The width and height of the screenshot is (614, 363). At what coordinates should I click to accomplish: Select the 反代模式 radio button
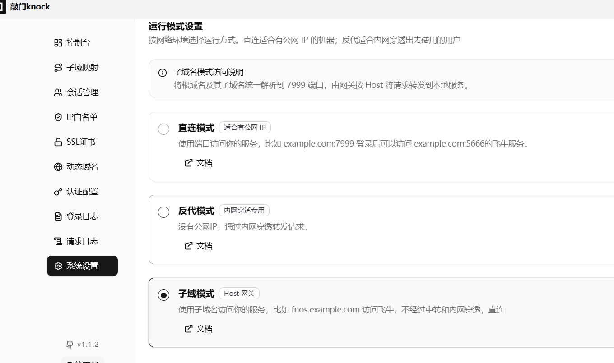click(x=163, y=212)
